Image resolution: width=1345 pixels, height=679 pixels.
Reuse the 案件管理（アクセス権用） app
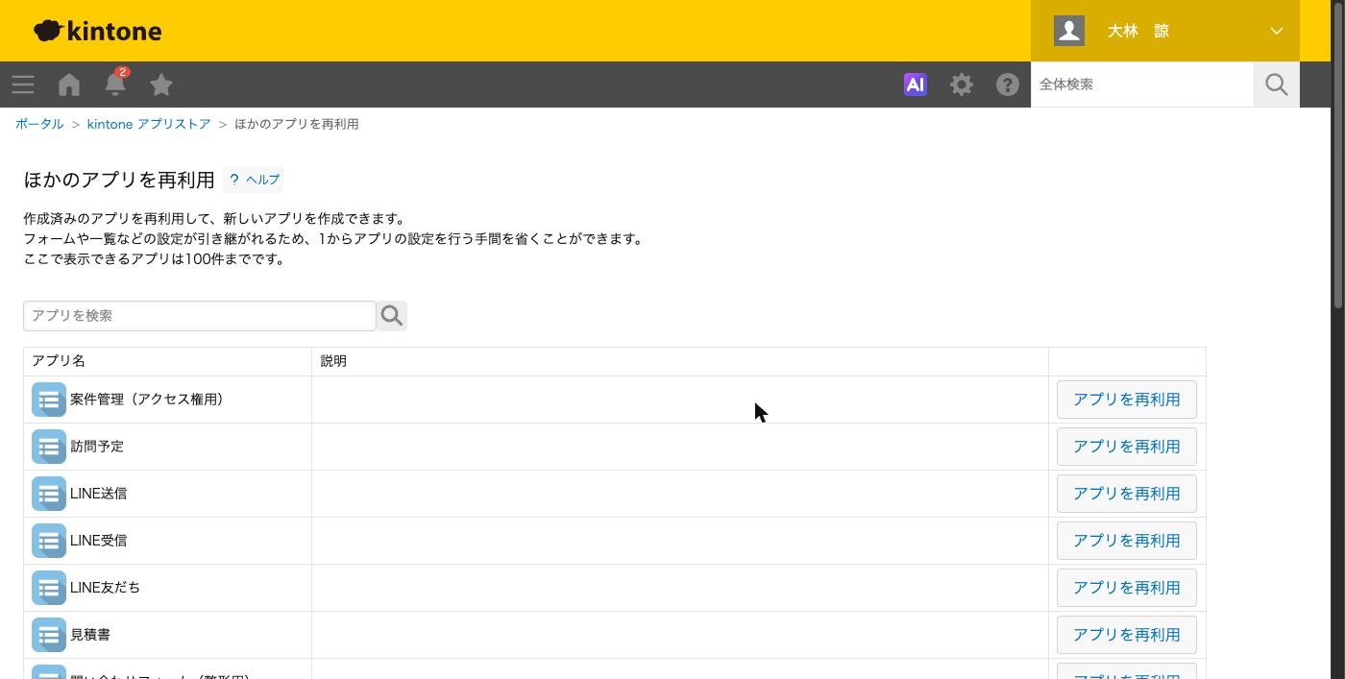(1127, 400)
